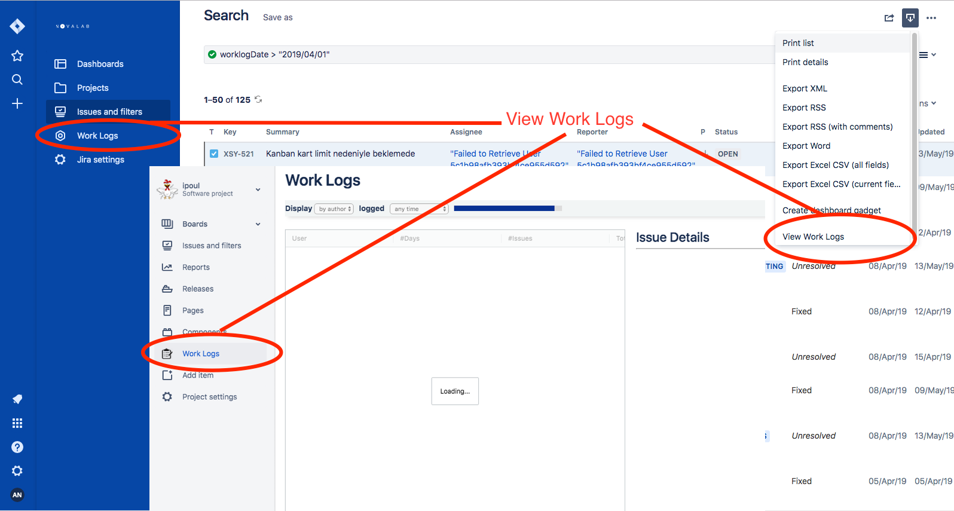Click the Reports chart icon
This screenshot has height=511, width=954.
[167, 267]
